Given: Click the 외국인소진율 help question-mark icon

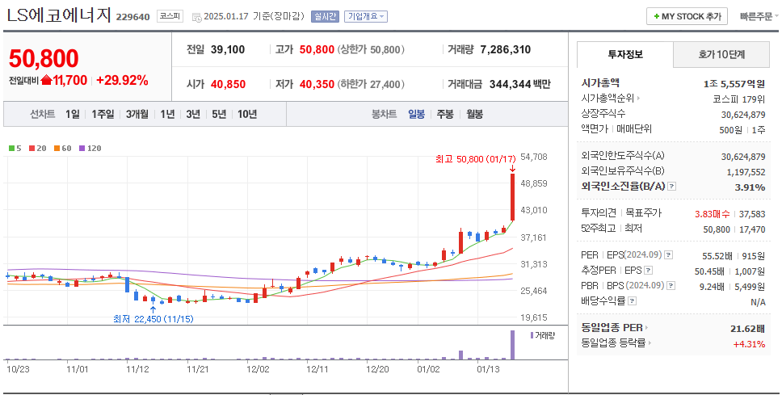Looking at the screenshot, I should [672, 187].
